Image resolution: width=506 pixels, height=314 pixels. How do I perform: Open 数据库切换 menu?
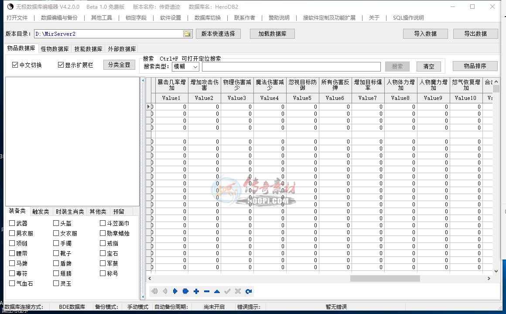point(208,18)
